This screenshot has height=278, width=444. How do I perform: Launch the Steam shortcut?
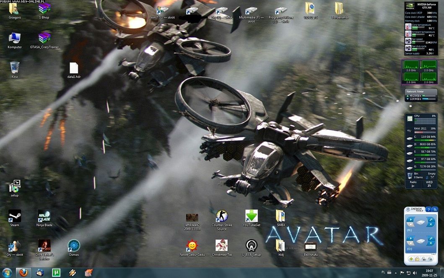tap(14, 218)
